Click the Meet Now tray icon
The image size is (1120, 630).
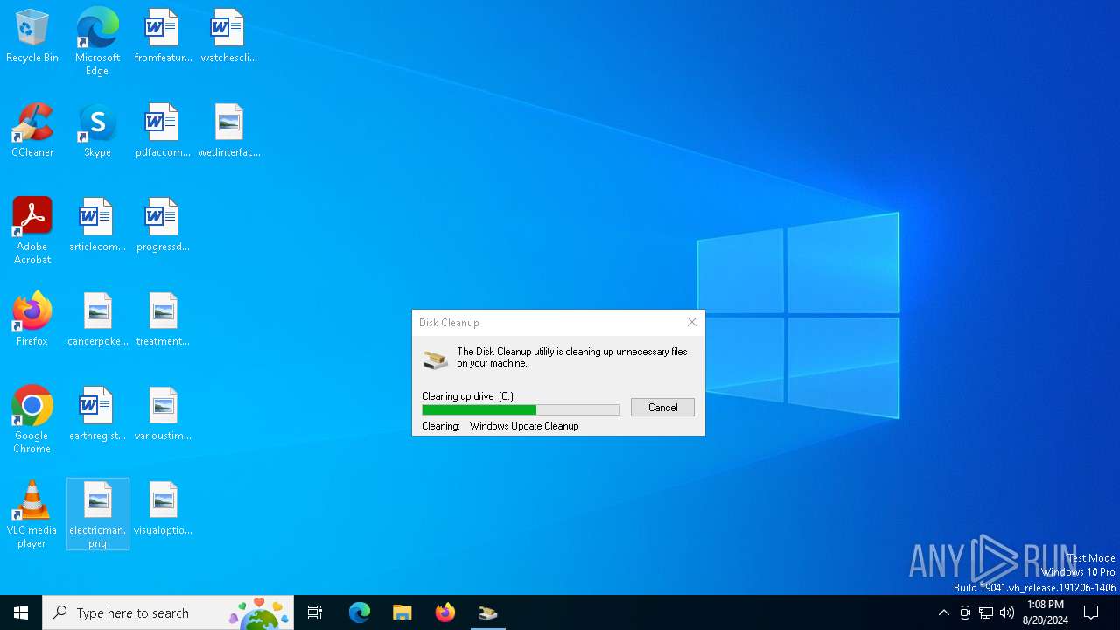pos(964,612)
